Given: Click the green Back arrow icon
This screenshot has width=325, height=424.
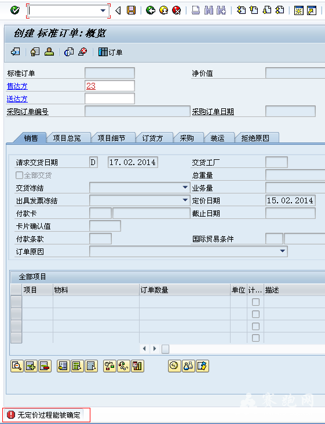Looking at the screenshot, I should click(x=151, y=10).
